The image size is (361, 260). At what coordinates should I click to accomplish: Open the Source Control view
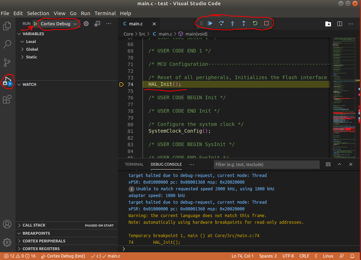click(x=7, y=62)
